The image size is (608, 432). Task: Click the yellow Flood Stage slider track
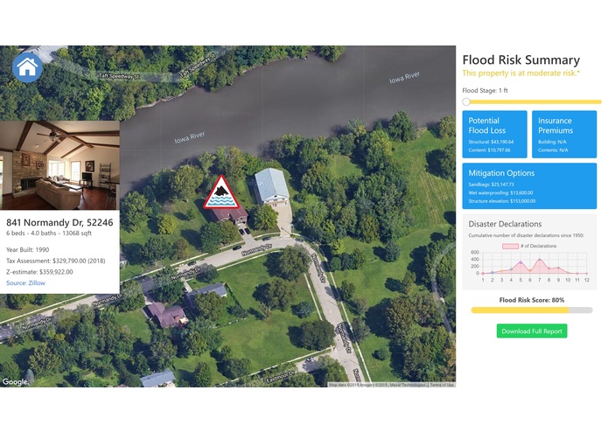coord(532,102)
